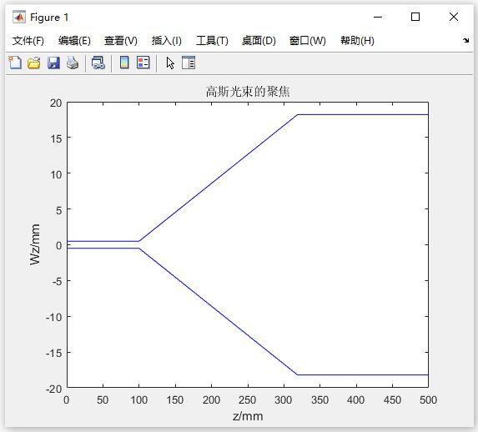Click the New Figure toolbar icon

coord(15,63)
